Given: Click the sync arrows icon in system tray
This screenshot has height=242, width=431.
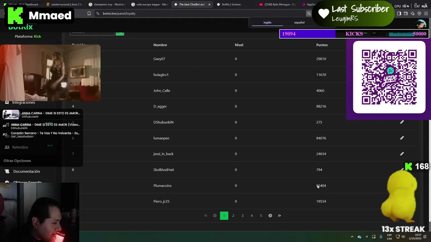Looking at the screenshot, I should click(373, 237).
